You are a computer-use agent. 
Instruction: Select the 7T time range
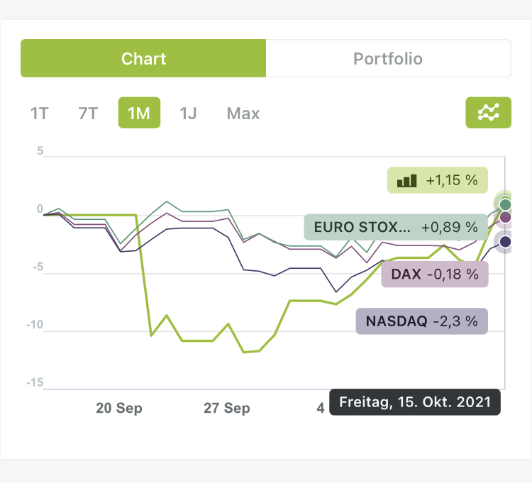[x=88, y=113]
